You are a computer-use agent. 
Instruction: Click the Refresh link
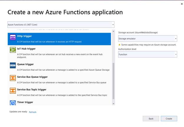(33, 112)
